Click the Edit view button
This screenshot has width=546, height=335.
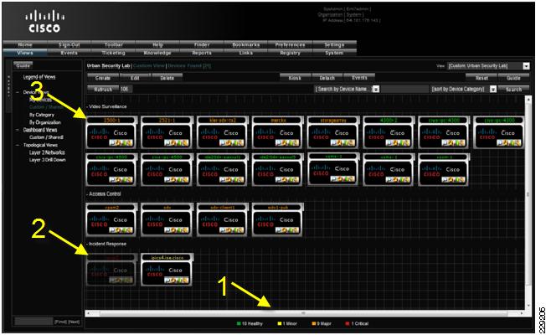135,78
